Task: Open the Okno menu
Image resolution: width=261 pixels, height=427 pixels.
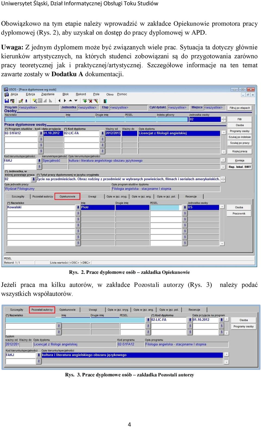Action: click(x=110, y=94)
